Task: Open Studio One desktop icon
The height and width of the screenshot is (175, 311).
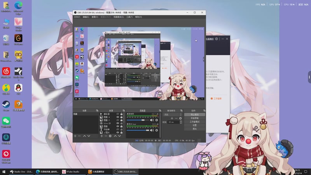Action: [x=18, y=73]
